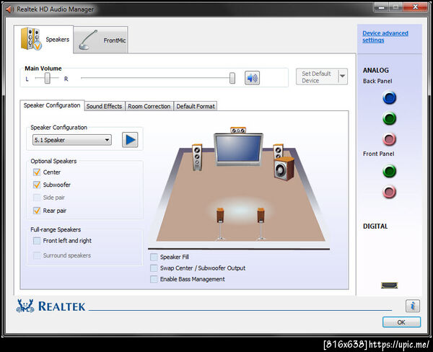
Task: Click the OK button
Action: [401, 322]
